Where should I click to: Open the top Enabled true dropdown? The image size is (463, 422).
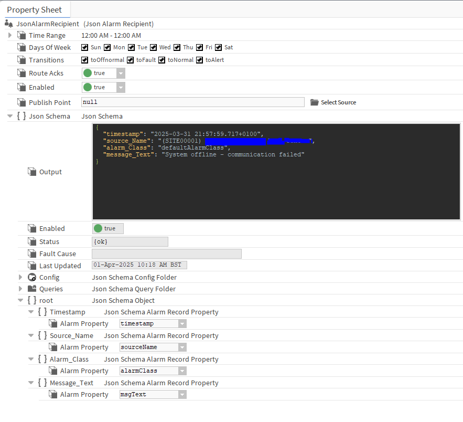click(x=121, y=87)
